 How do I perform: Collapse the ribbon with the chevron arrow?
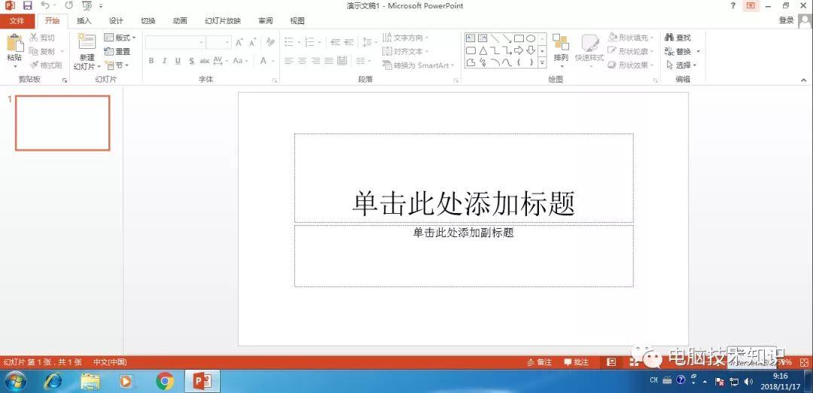(x=804, y=79)
